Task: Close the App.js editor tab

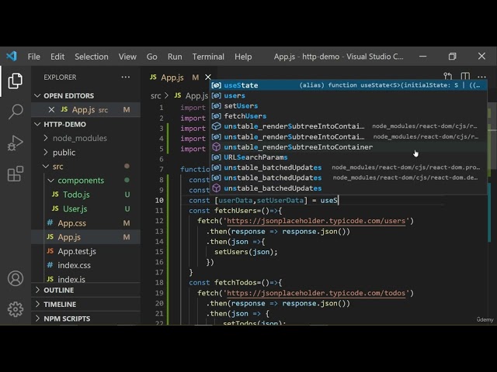Action: (x=208, y=77)
